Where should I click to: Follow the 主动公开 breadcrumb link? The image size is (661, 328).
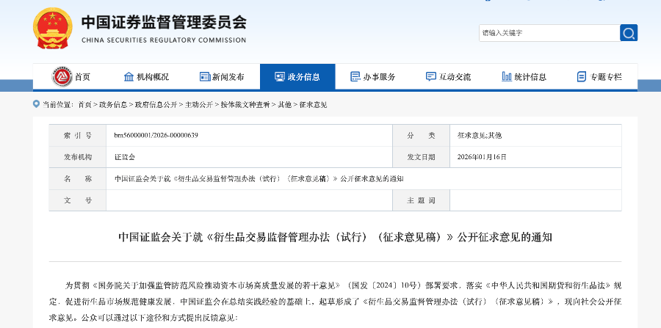(199, 105)
